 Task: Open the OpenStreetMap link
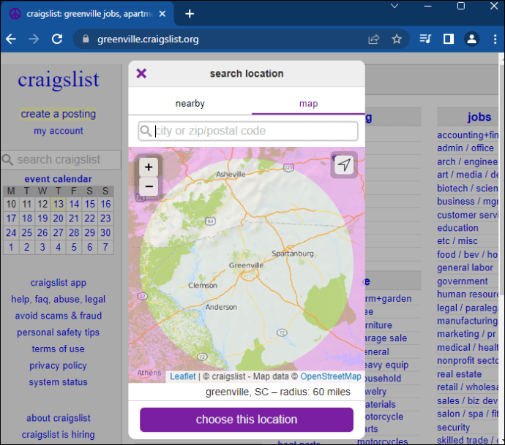[x=331, y=377]
